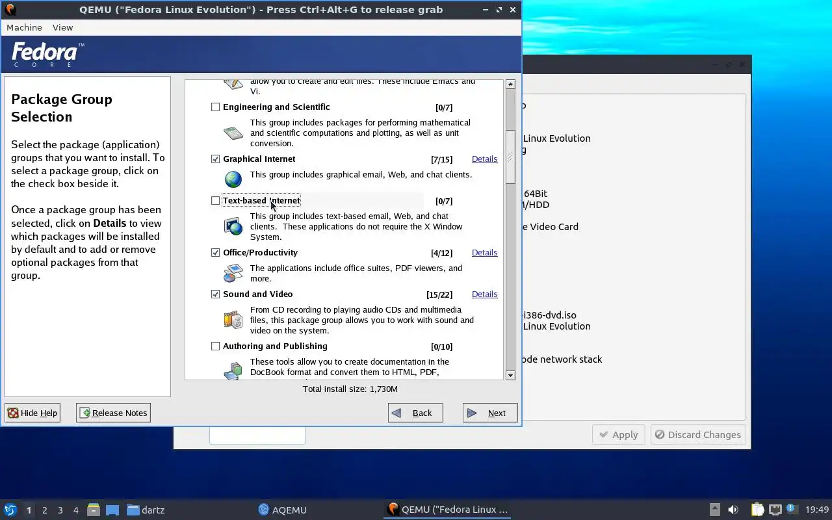Viewport: 832px width, 520px height.
Task: Disable the Sound and Video checkbox
Action: click(x=215, y=294)
